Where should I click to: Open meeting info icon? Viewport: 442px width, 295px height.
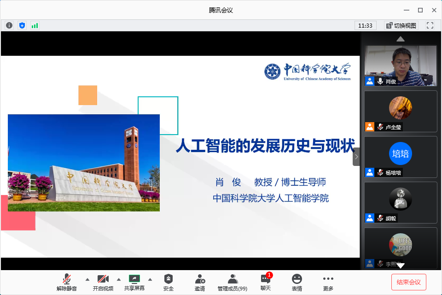click(9, 25)
